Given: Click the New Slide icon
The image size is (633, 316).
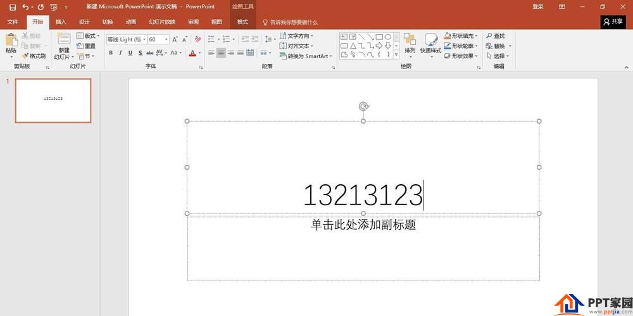Looking at the screenshot, I should (64, 39).
